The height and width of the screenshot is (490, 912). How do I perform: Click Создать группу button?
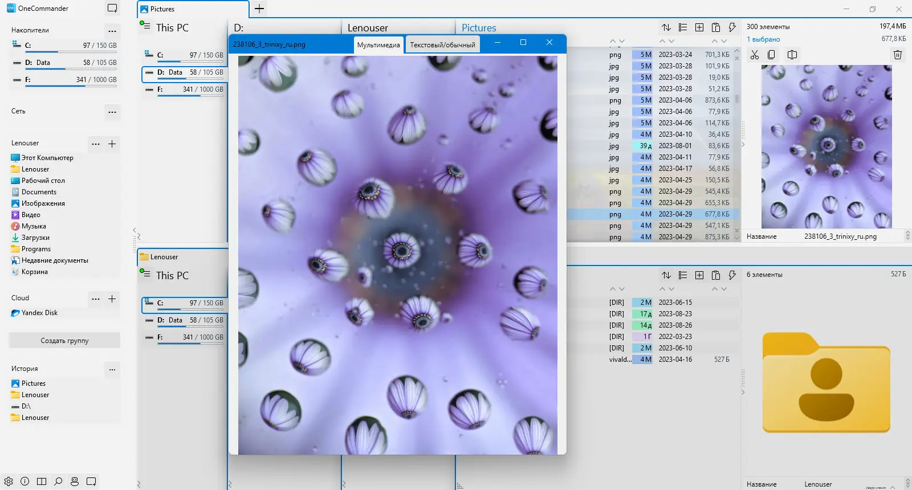pos(64,341)
